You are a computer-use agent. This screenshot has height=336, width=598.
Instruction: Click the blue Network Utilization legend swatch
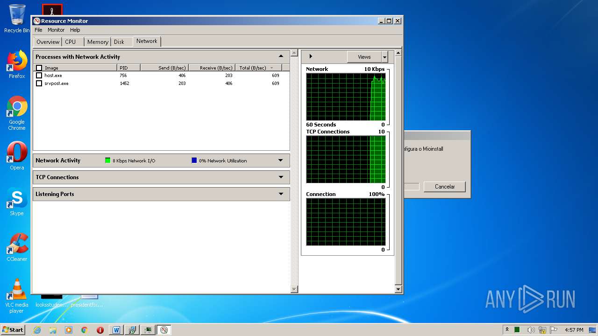[194, 161]
